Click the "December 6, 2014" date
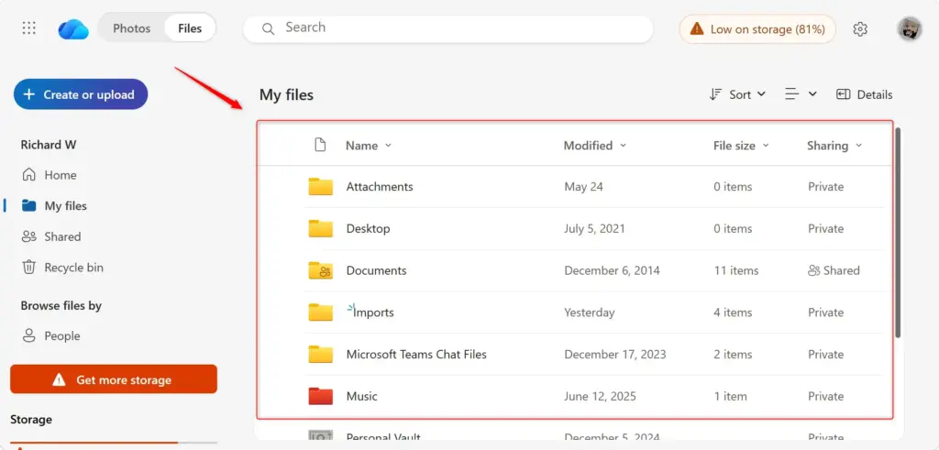The height and width of the screenshot is (450, 939). [x=612, y=270]
